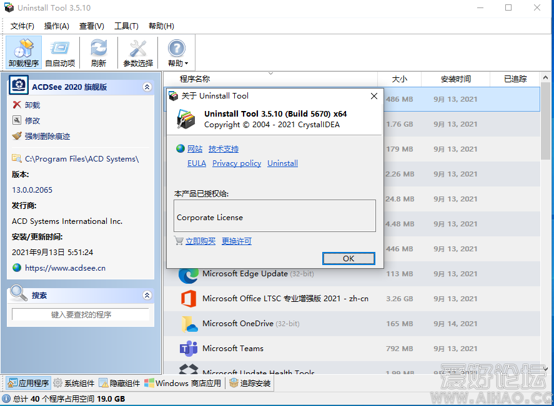554x406 pixels.
Task: Switch to the 隐藏组件 hidden components tab
Action: click(x=119, y=383)
